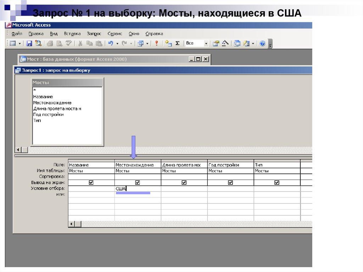The width and height of the screenshot is (363, 272).
Task: Open the Query Type dropdown arrow
Action: pos(147,43)
